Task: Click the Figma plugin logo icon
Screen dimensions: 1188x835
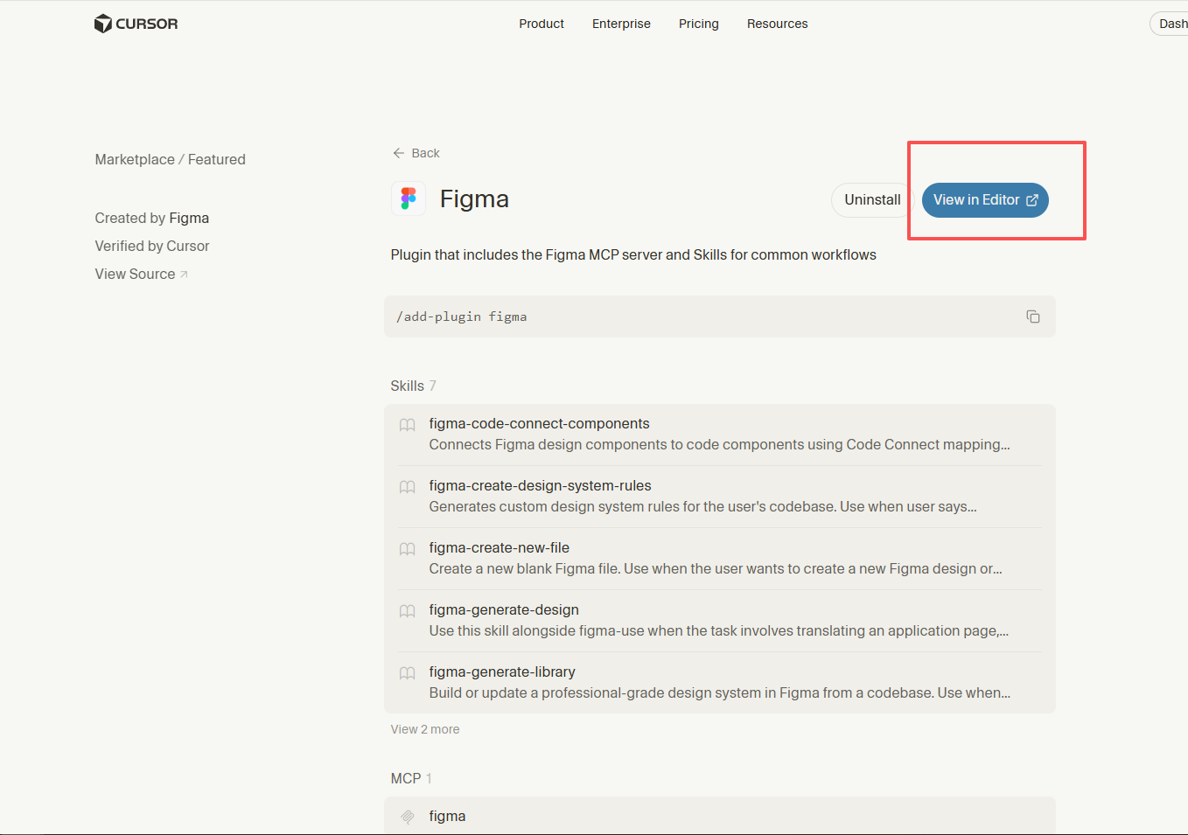Action: tap(409, 198)
